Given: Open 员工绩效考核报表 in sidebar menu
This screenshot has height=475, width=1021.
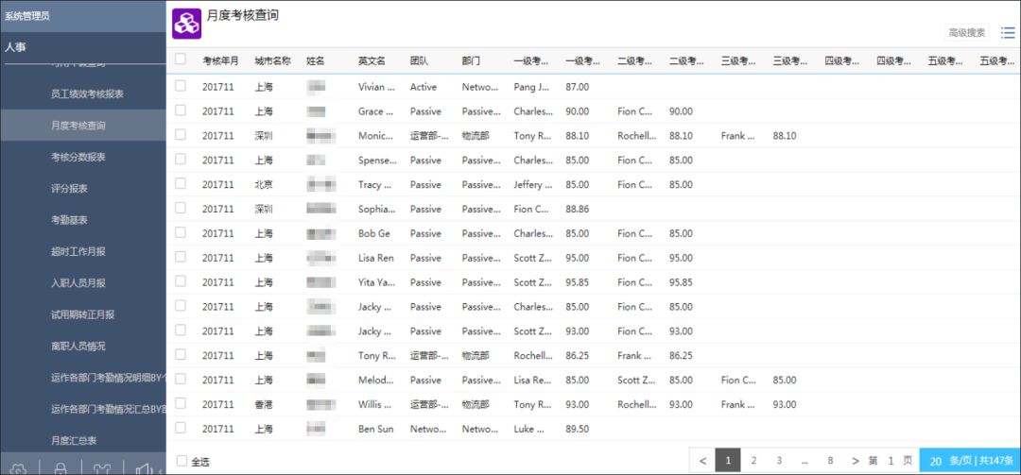Looking at the screenshot, I should tap(87, 93).
